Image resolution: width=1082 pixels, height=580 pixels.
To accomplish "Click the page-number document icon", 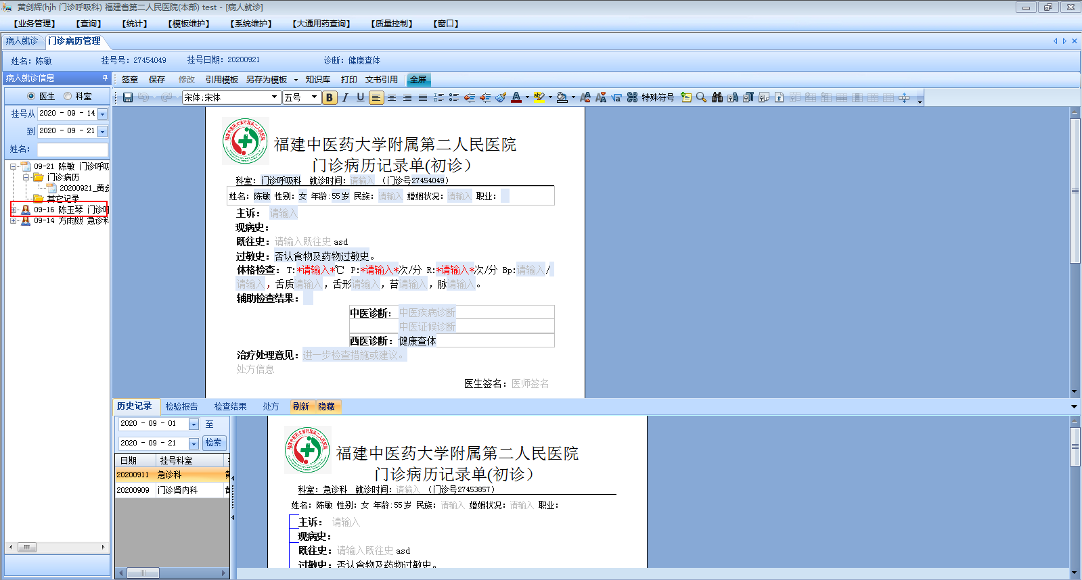I will [x=780, y=97].
